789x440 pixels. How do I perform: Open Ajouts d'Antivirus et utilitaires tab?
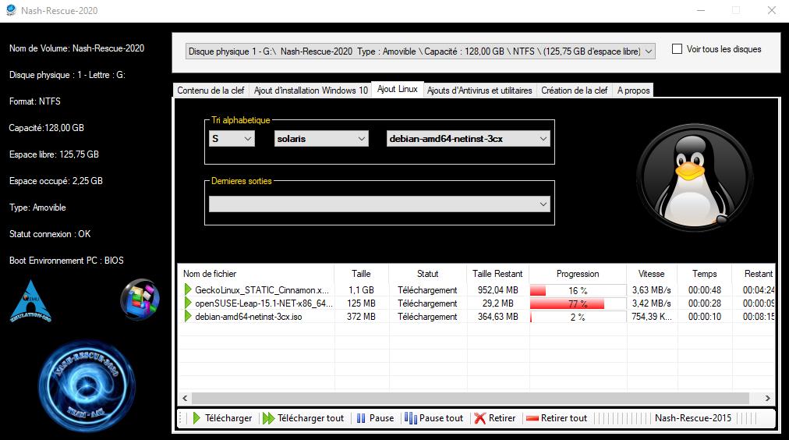[479, 90]
